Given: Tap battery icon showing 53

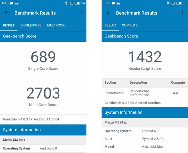Looking at the screenshot, I should pyautogui.click(x=179, y=3).
